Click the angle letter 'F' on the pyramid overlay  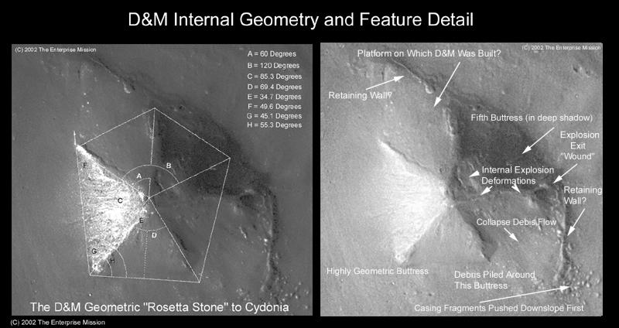coord(84,166)
